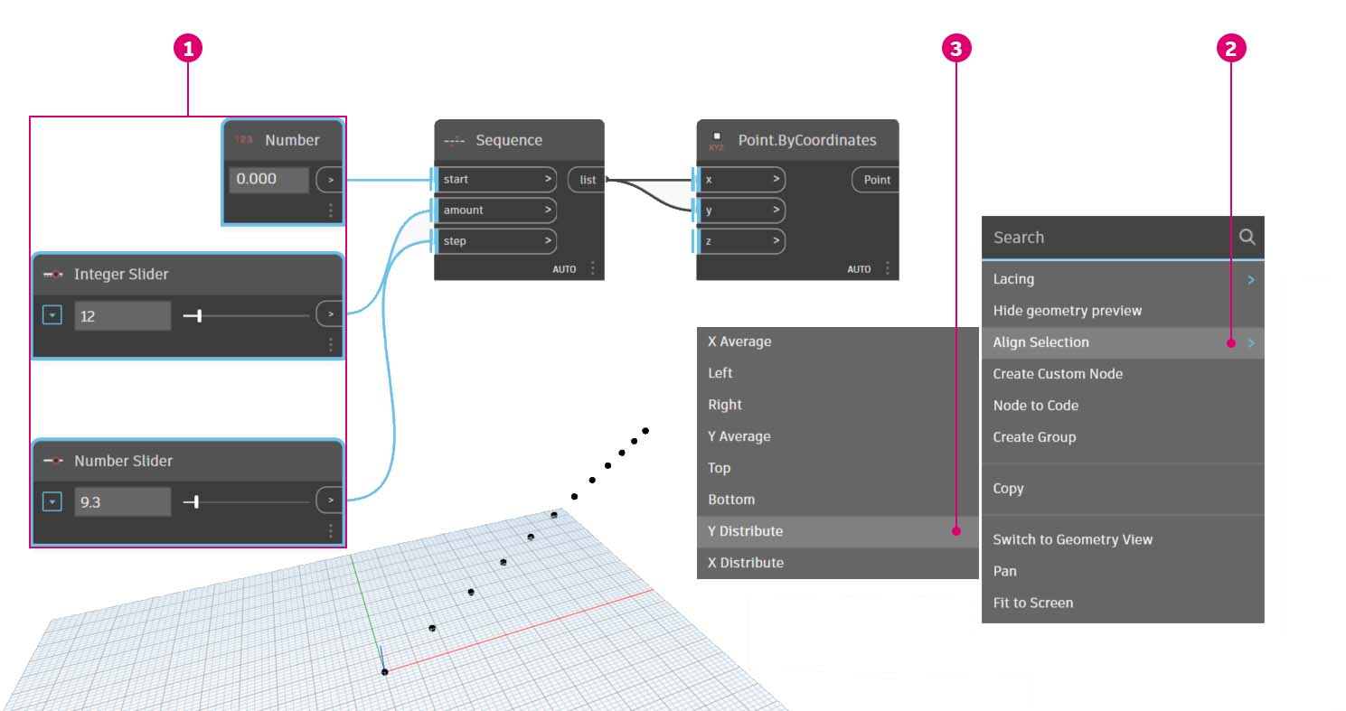Click the Number node 0.000 field
Image resolution: width=1346 pixels, height=711 pixels.
(x=268, y=180)
